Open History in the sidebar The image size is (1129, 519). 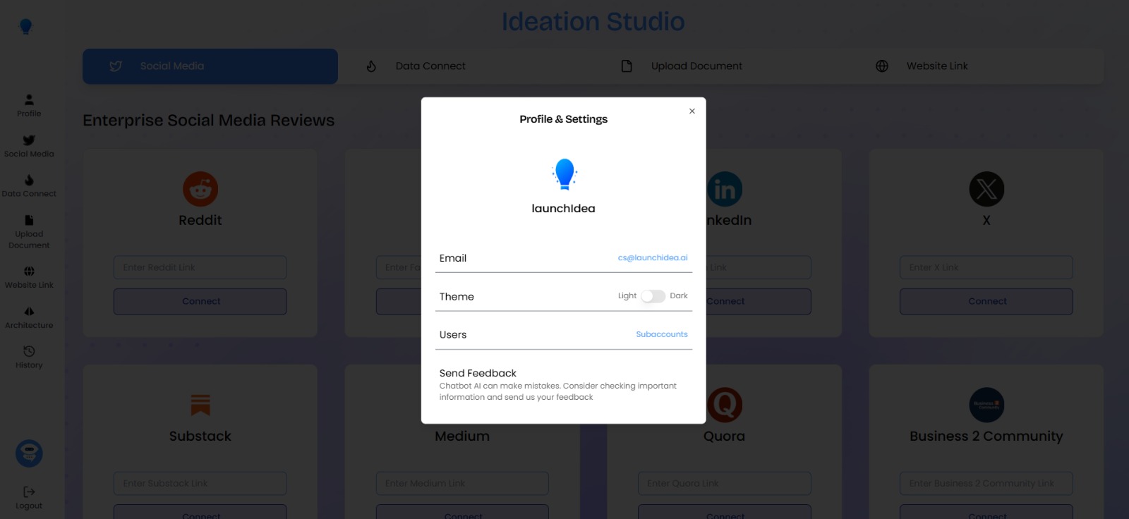[x=29, y=357]
